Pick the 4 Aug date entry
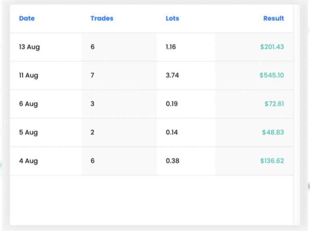 (28, 161)
